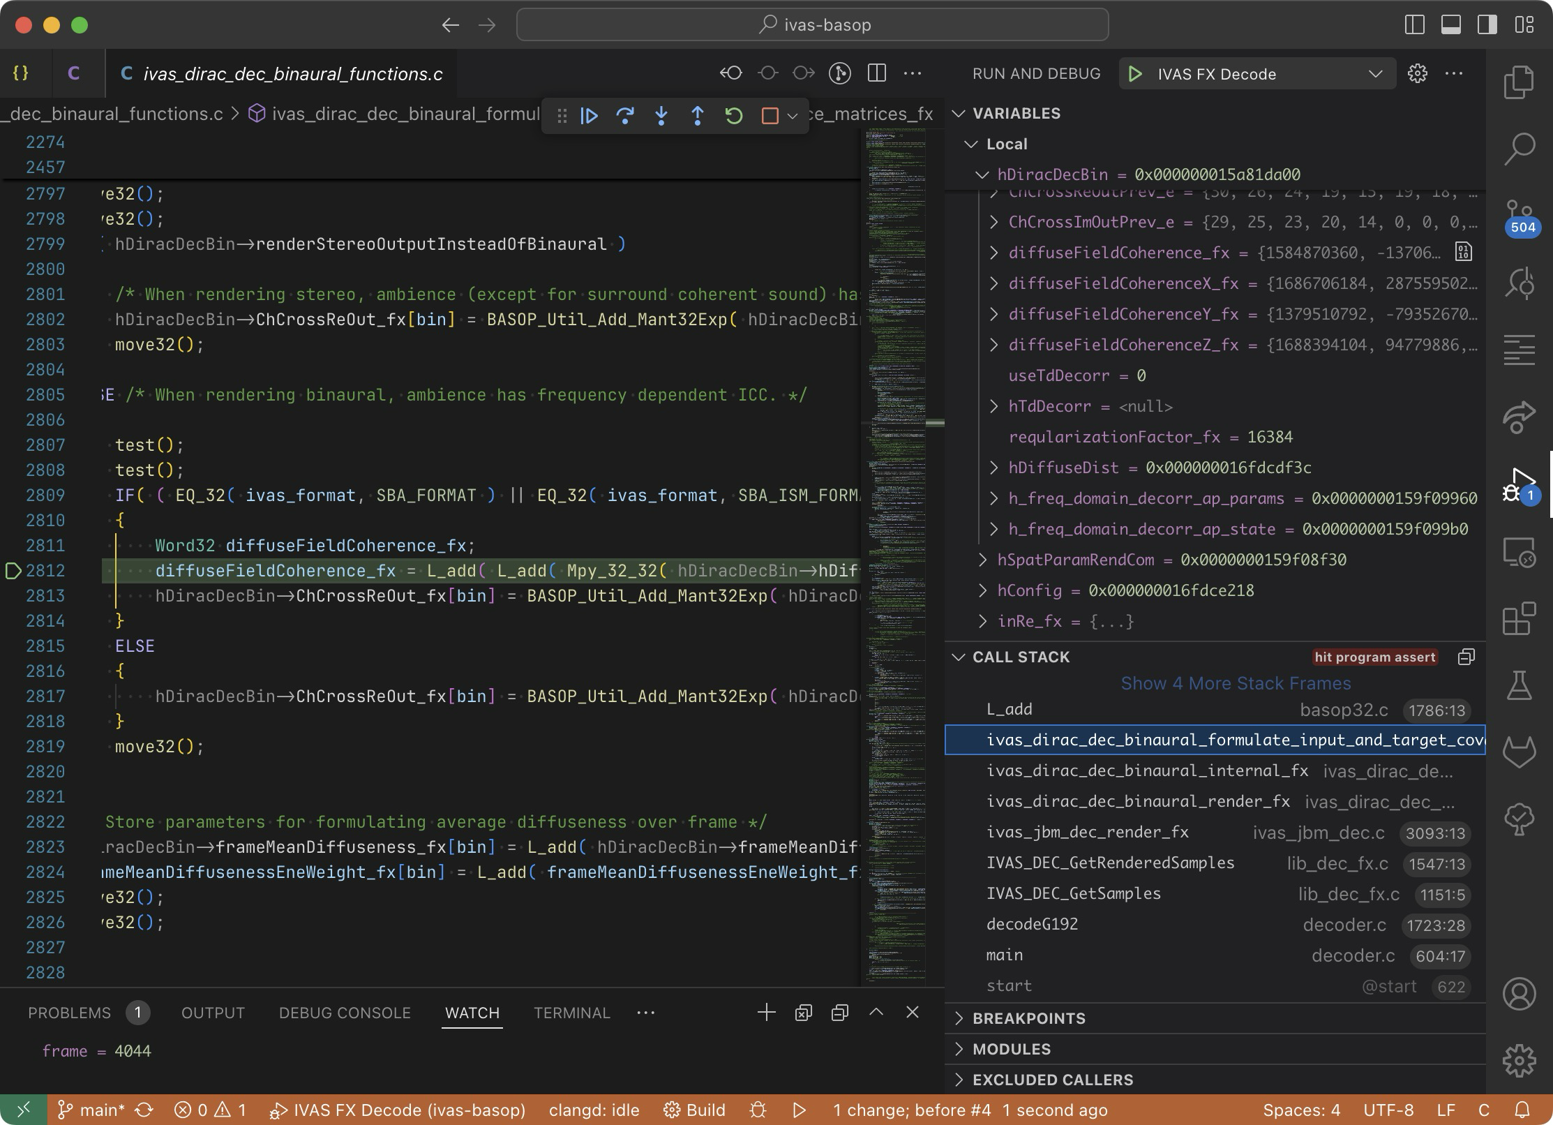Click the debug Continue button
The width and height of the screenshot is (1553, 1125).
(x=589, y=116)
